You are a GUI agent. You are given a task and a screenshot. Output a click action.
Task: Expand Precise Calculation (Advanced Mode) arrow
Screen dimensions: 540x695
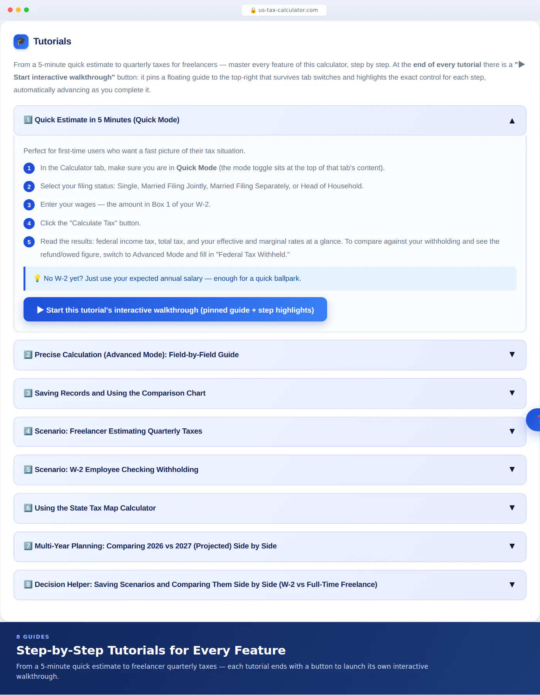(x=512, y=355)
